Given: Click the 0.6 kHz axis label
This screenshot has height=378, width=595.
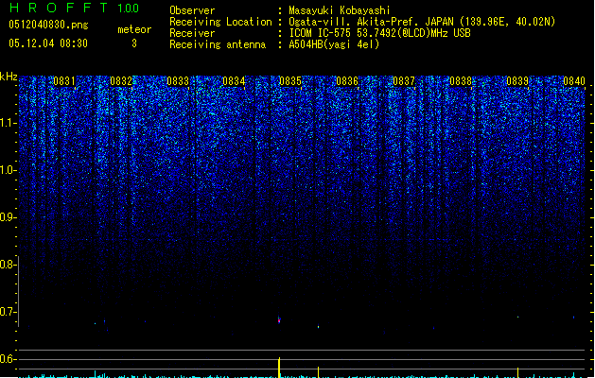Looking at the screenshot, I should point(8,359).
